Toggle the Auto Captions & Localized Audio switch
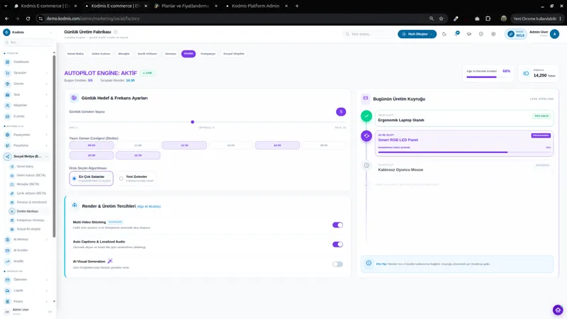This screenshot has height=319, width=567. point(337,245)
